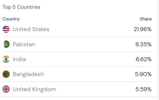Select the United States country name
Screen dimensions: 159x100
point(31,29)
